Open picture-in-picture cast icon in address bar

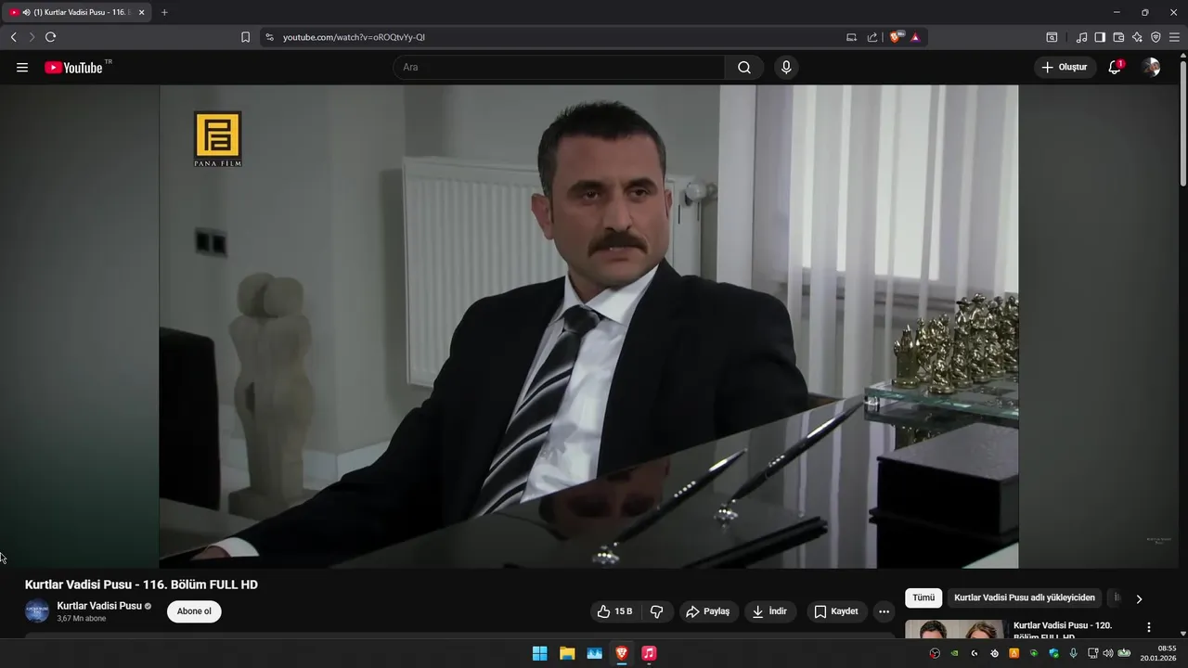[x=851, y=37]
